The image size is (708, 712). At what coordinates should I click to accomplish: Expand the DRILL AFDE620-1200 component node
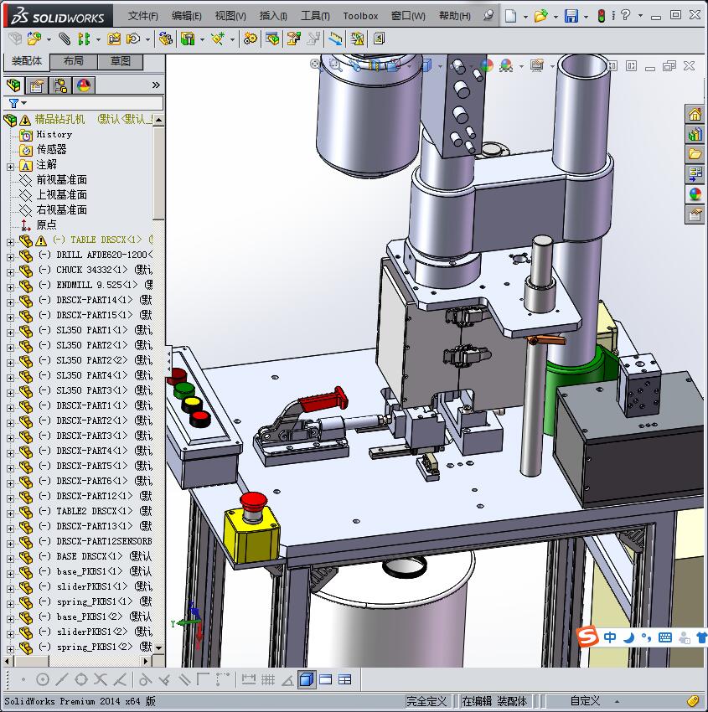[10, 257]
